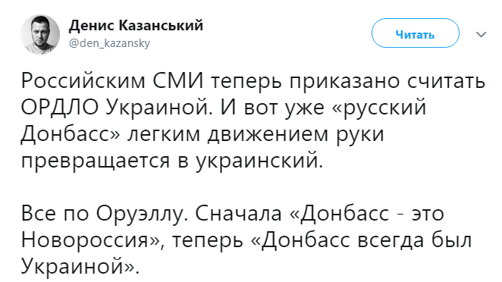Click the first tweet paragraph about Российским СМИ
This screenshot has width=502, height=282.
click(253, 121)
